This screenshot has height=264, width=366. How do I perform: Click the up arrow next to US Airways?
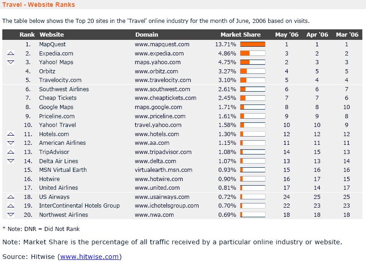click(11, 197)
